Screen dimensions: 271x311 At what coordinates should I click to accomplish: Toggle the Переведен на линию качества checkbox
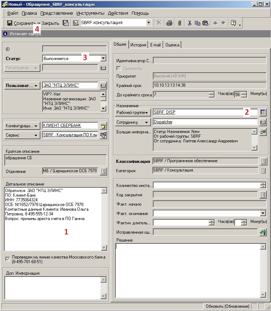point(8,259)
